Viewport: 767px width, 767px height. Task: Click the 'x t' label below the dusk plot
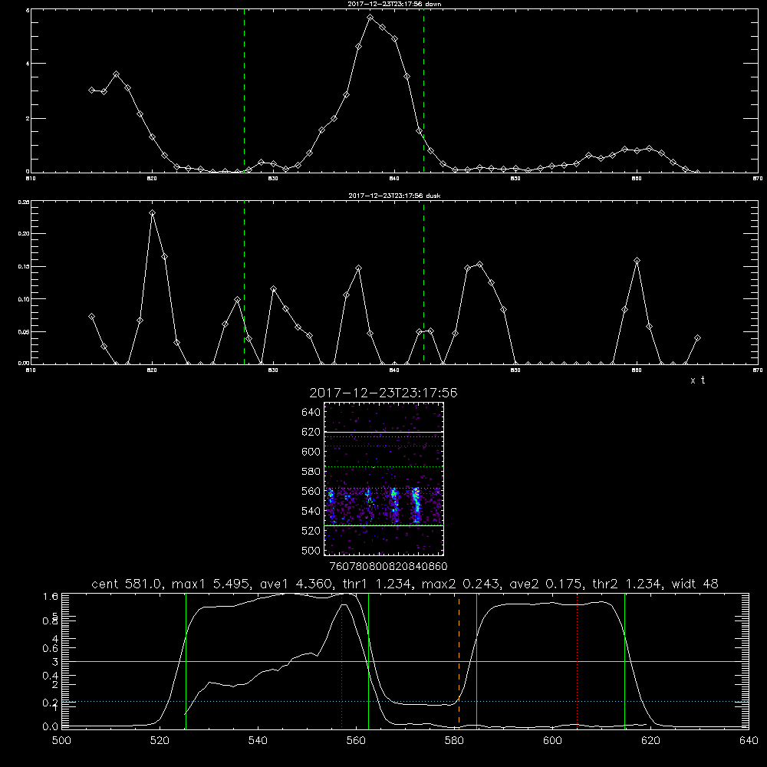click(697, 380)
